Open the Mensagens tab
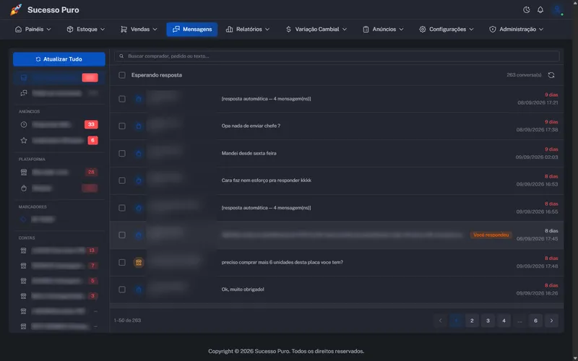The image size is (578, 361). (192, 30)
